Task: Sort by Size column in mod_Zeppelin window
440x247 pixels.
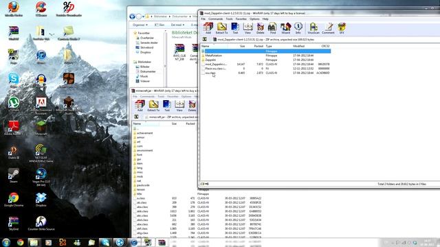Action: 243,46
